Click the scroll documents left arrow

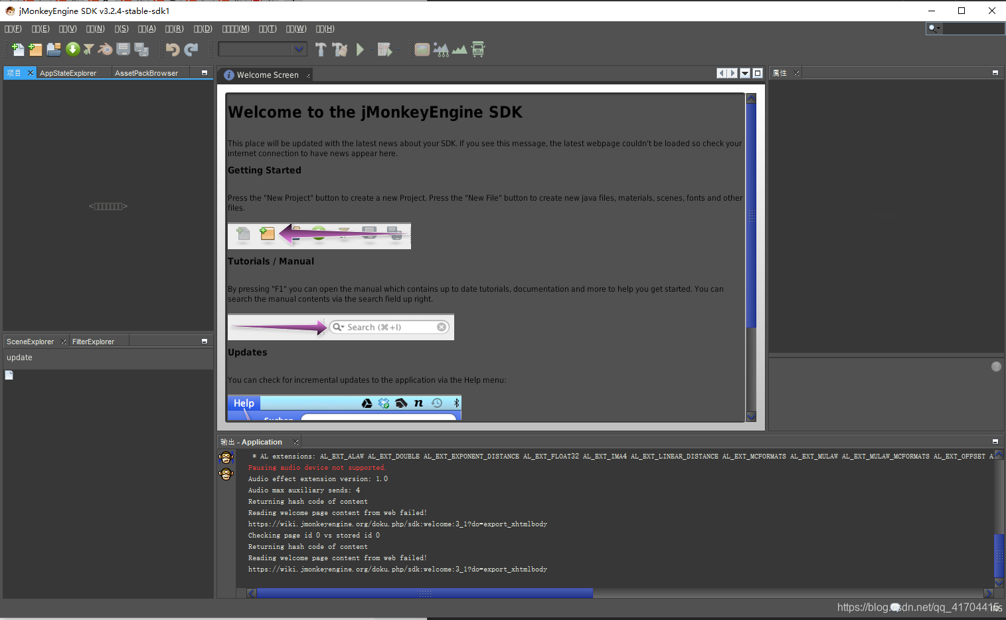pyautogui.click(x=722, y=73)
